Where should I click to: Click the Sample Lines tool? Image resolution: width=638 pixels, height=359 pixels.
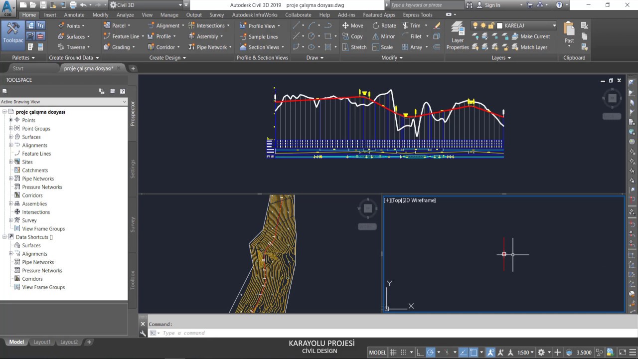259,36
